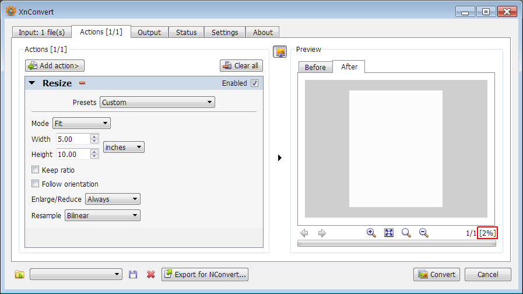Click the preview progress bar
Image resolution: width=523 pixels, height=294 pixels.
[396, 244]
